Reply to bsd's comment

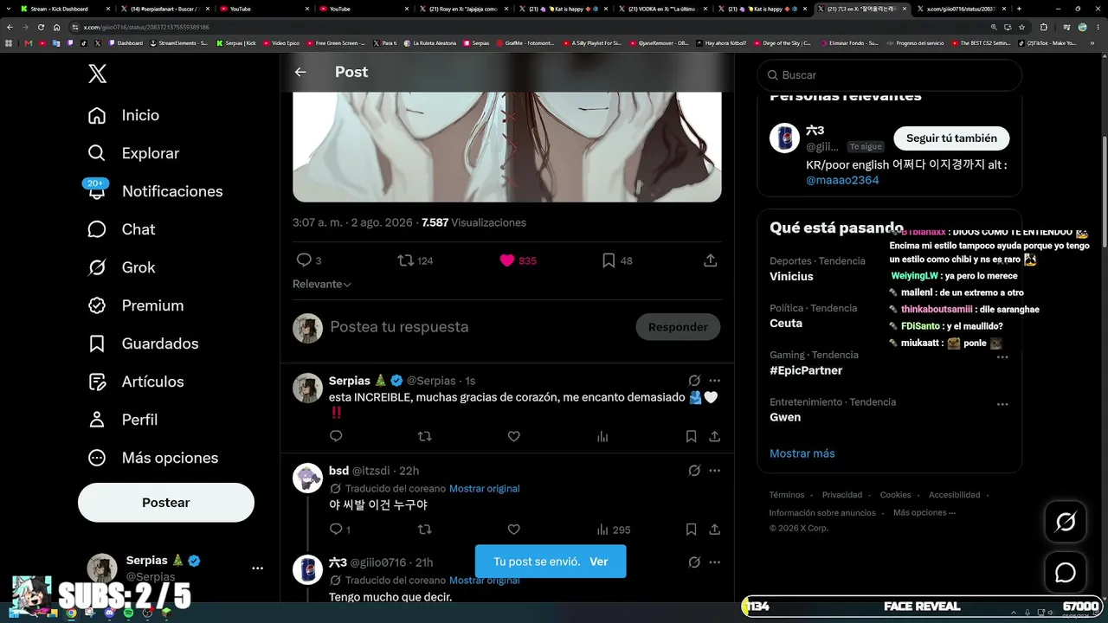click(339, 530)
